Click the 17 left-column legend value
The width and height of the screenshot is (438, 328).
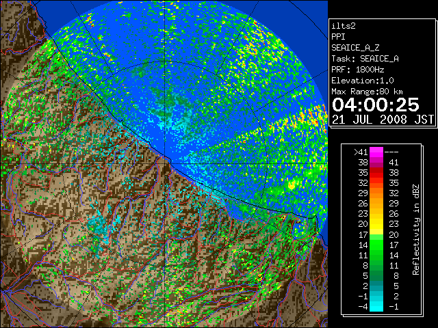click(x=363, y=234)
